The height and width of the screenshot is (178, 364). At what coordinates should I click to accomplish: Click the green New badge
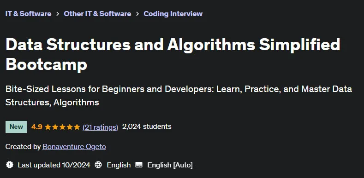pos(16,127)
